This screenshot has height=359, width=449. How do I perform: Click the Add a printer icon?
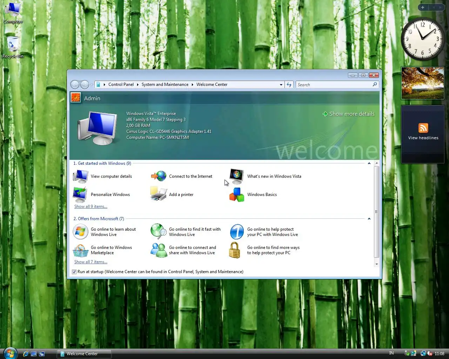point(159,194)
